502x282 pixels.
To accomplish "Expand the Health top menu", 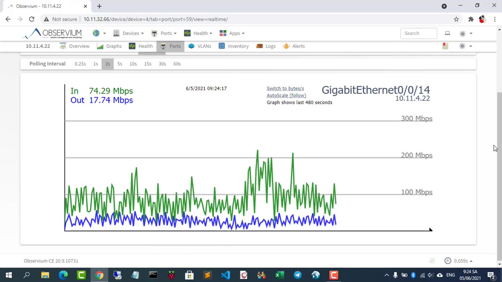I will click(x=198, y=33).
